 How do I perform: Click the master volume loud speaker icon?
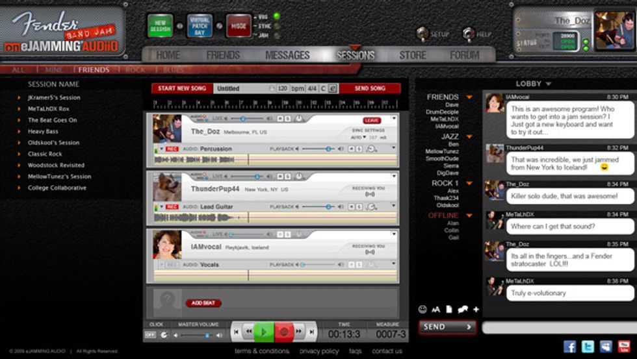point(220,336)
